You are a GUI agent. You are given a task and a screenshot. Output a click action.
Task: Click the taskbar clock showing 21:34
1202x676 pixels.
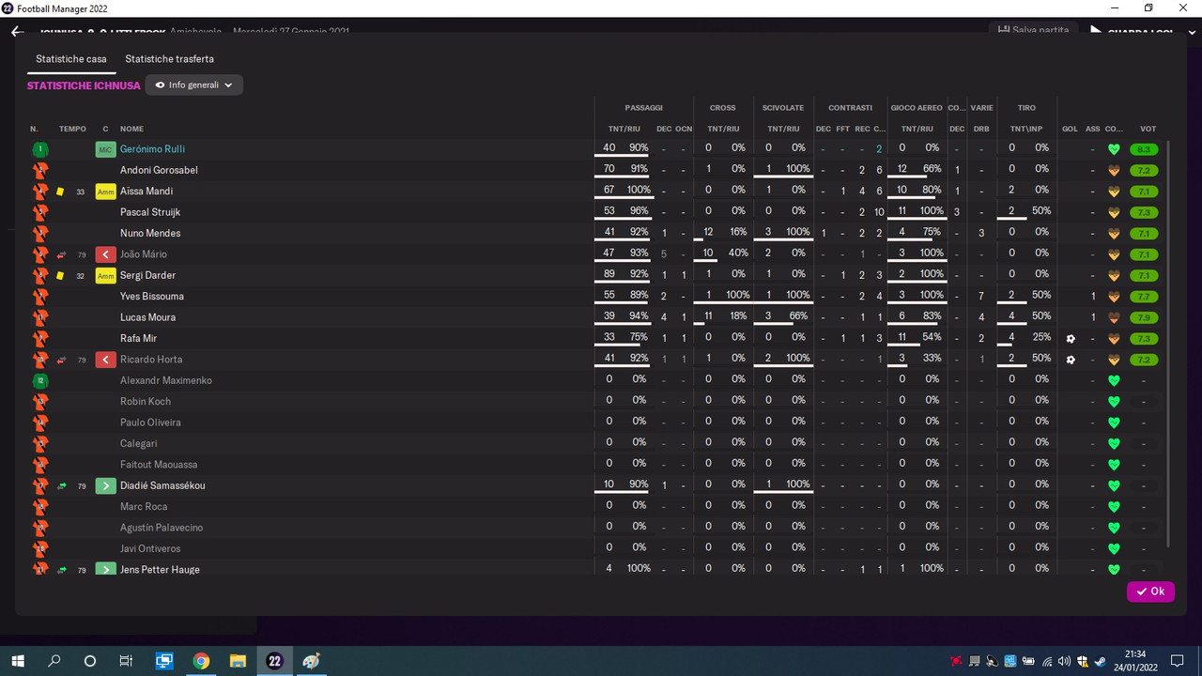pos(1135,653)
